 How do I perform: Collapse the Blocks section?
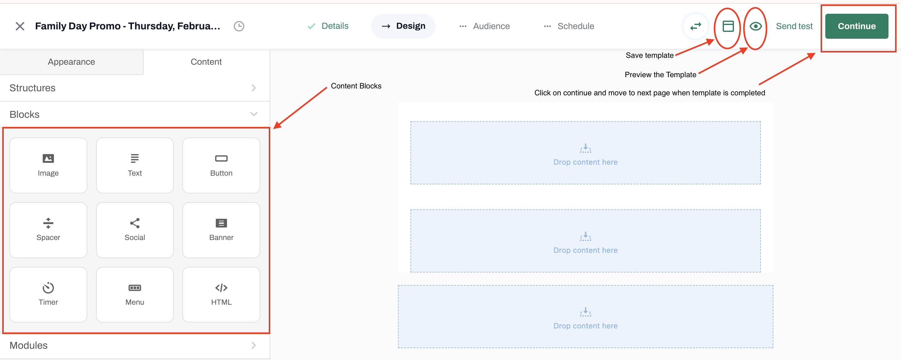point(135,114)
